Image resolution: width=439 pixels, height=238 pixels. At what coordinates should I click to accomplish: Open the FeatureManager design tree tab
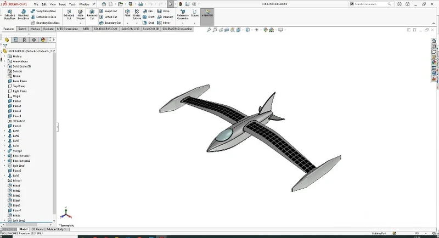pos(7,39)
